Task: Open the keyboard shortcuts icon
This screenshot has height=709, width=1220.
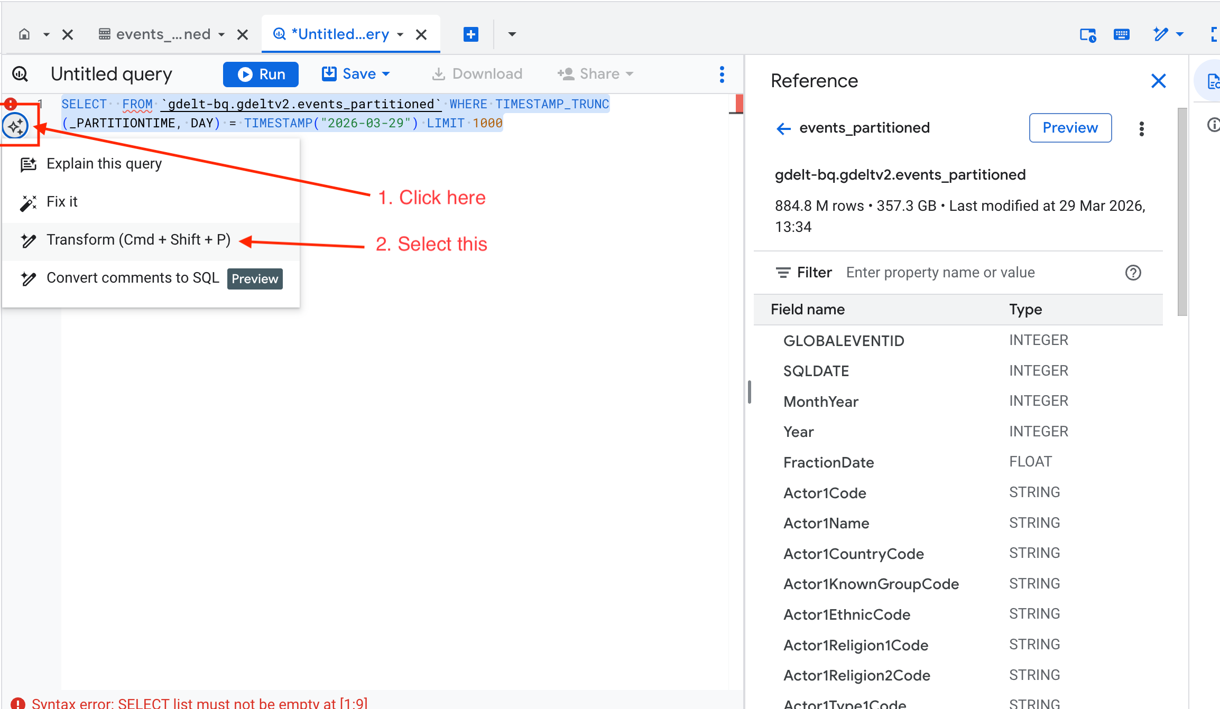Action: pos(1122,35)
